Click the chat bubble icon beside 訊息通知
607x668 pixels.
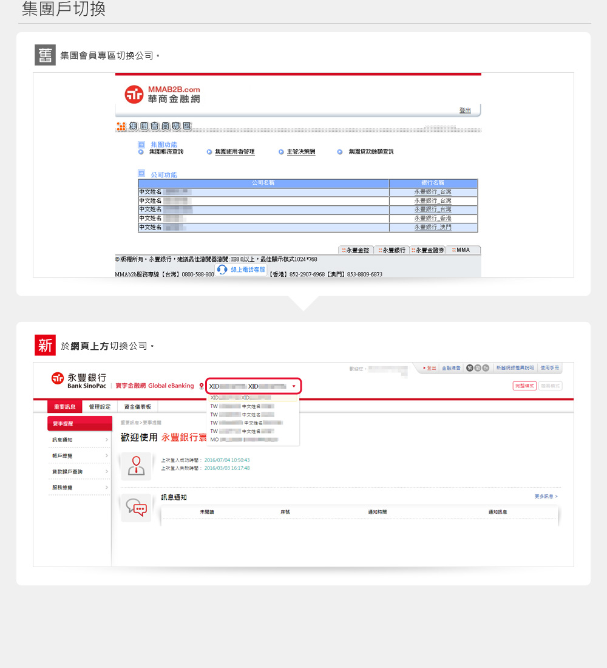click(x=136, y=508)
